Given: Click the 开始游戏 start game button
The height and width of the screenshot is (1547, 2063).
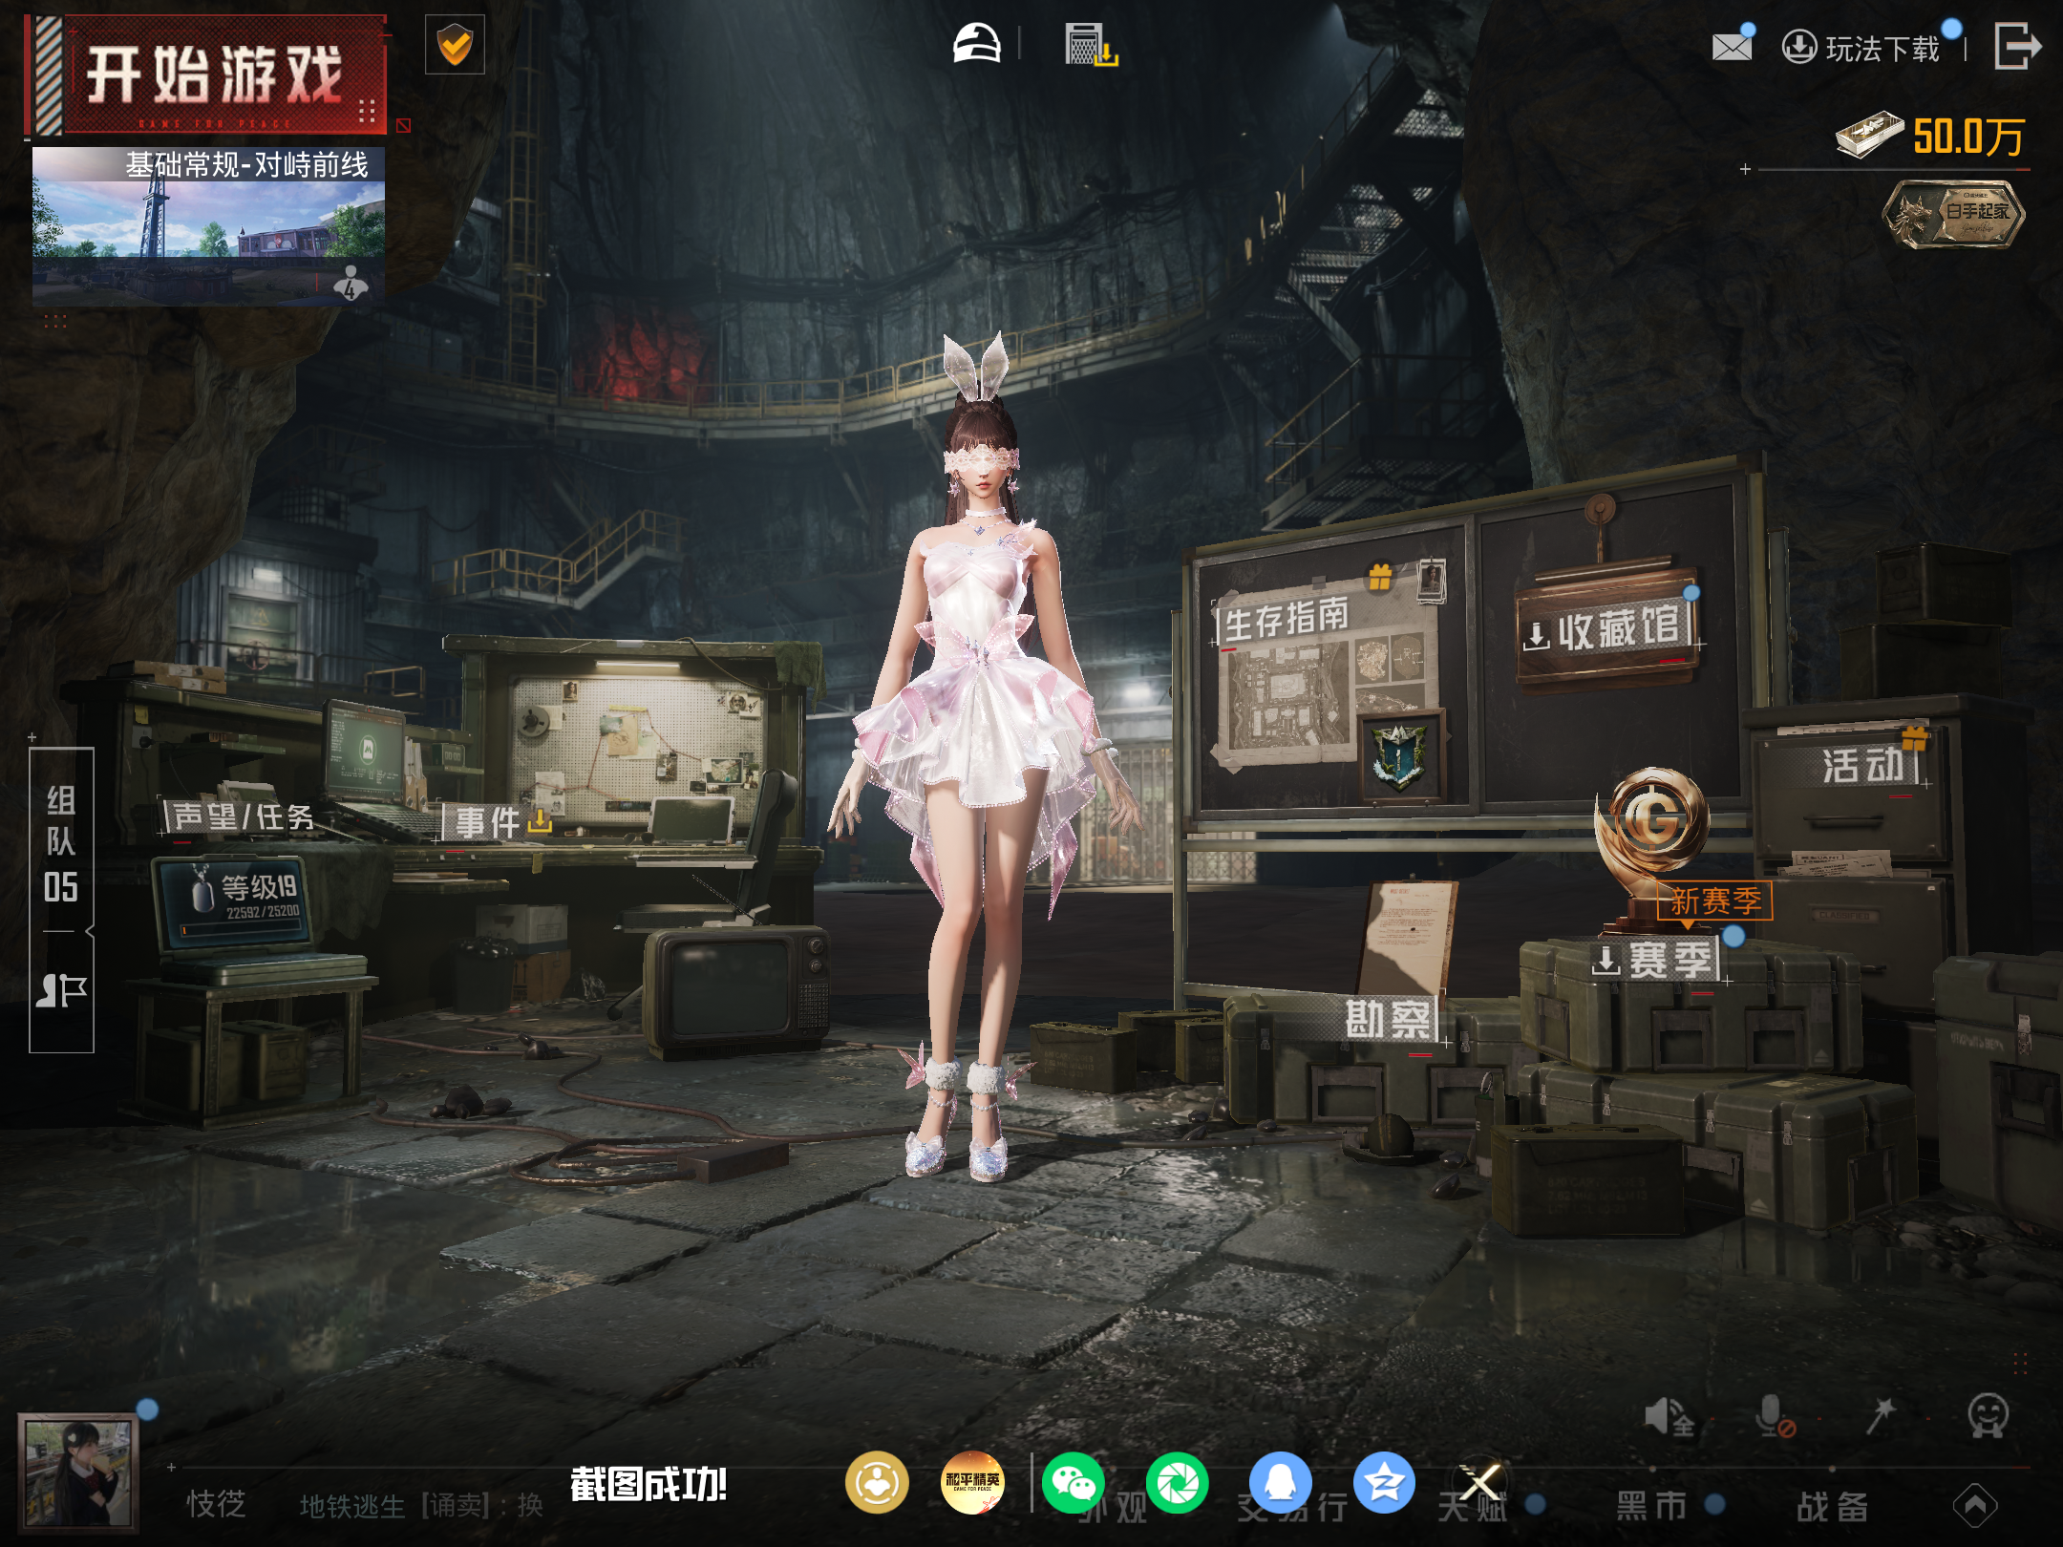Looking at the screenshot, I should [205, 74].
